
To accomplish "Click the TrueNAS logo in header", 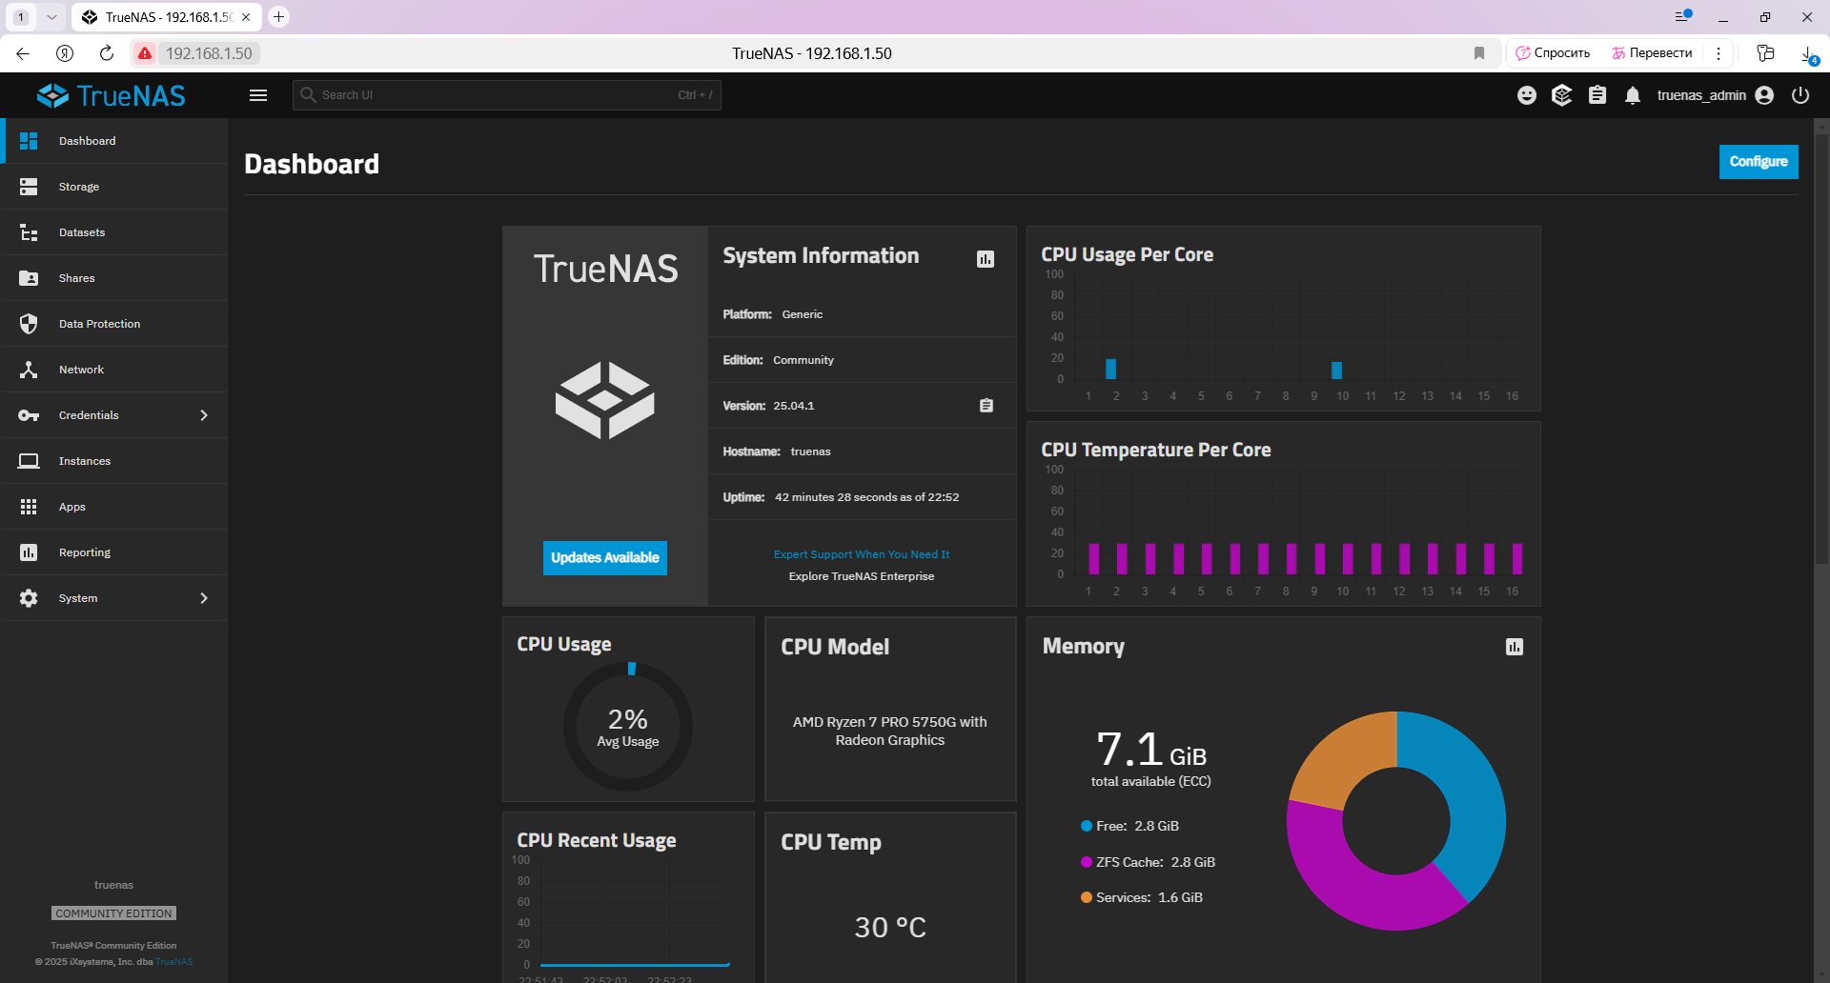I will coord(112,95).
